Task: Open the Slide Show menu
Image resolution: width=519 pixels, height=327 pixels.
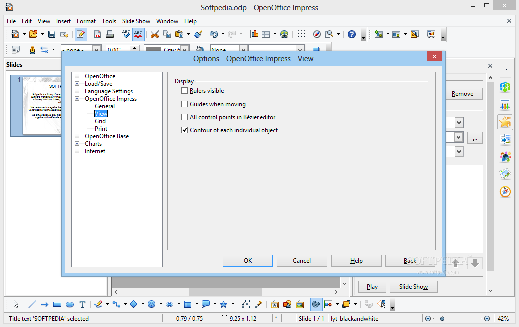Action: pos(136,21)
